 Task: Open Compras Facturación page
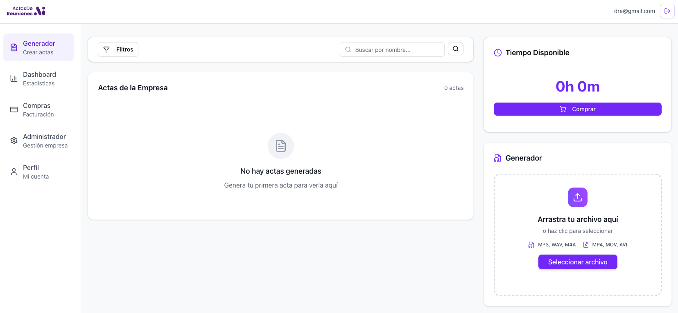[38, 110]
